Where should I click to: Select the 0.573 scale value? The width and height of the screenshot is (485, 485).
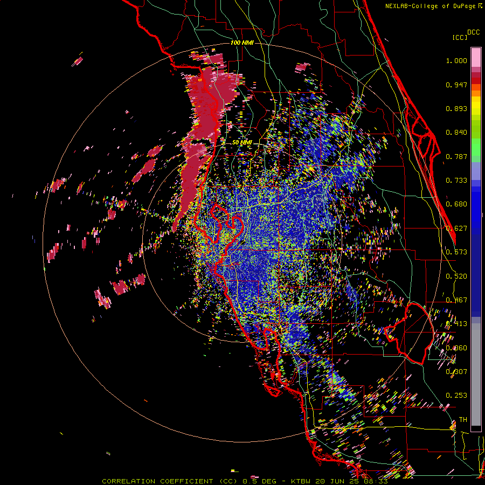456,252
